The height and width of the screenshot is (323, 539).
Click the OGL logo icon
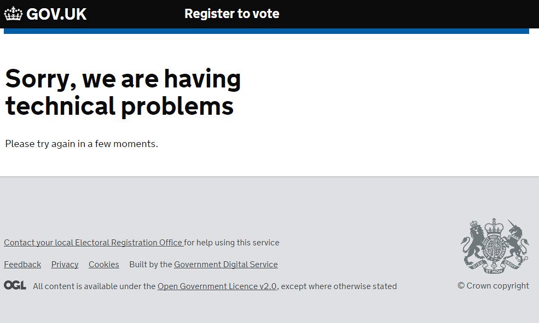15,285
